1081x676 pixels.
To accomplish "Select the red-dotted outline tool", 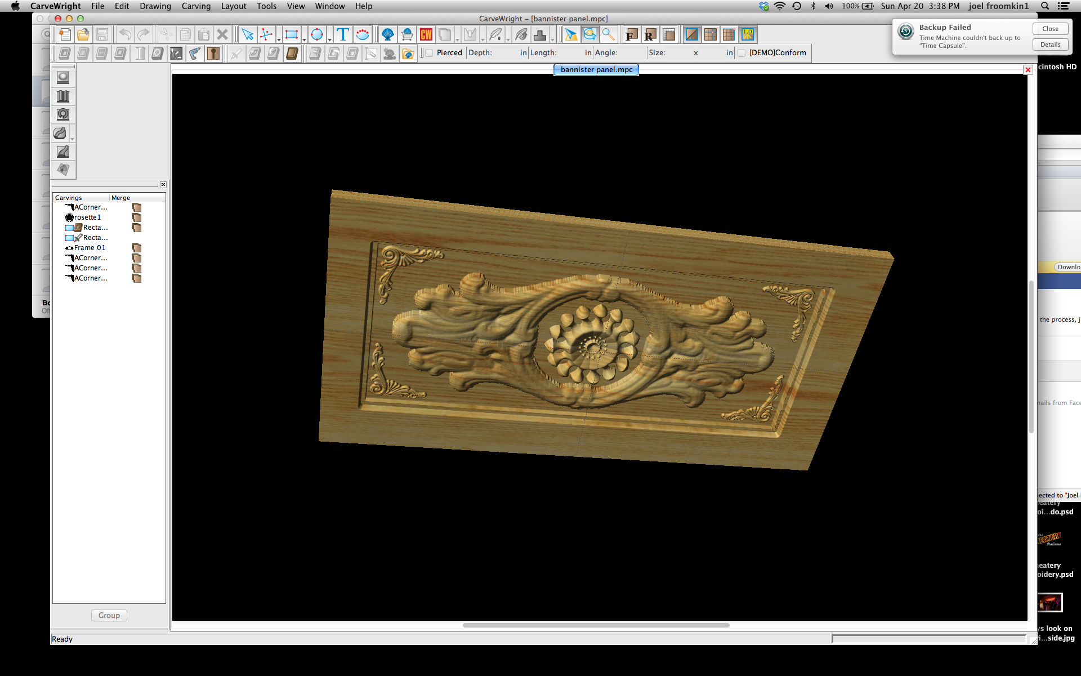I will click(363, 34).
